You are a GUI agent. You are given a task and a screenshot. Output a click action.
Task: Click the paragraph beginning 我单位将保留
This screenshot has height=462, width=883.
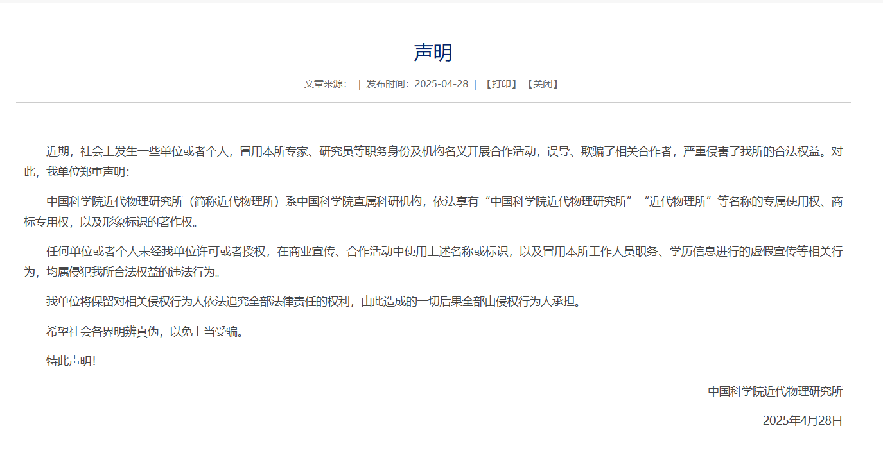[x=315, y=302]
